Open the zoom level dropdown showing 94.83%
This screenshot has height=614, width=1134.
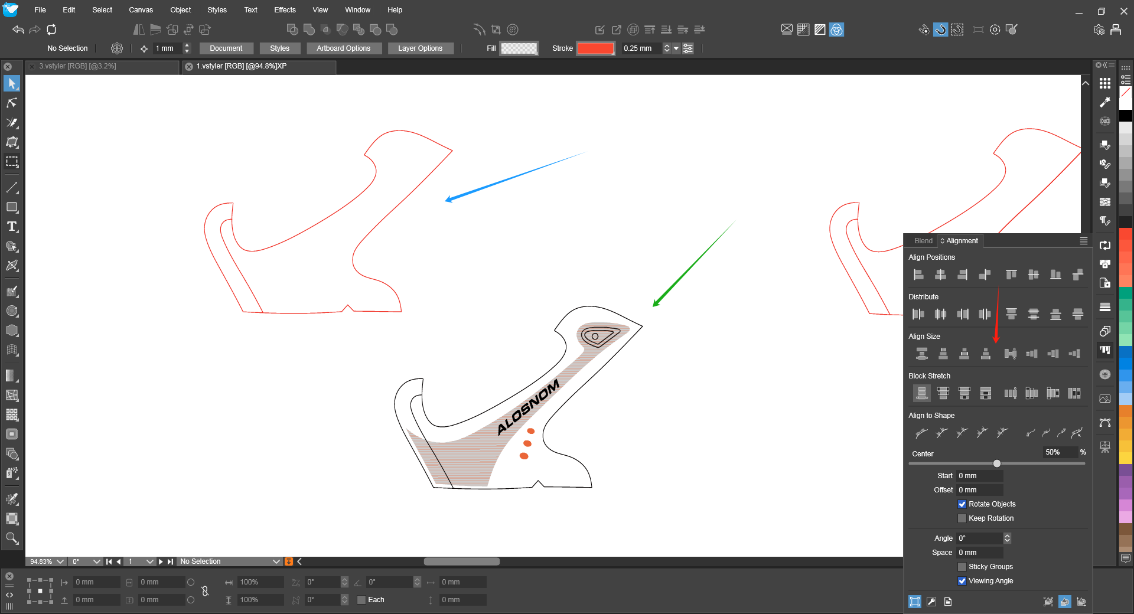(60, 561)
